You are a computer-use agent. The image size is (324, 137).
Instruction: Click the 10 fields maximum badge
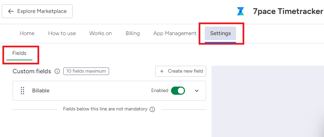pyautogui.click(x=86, y=71)
